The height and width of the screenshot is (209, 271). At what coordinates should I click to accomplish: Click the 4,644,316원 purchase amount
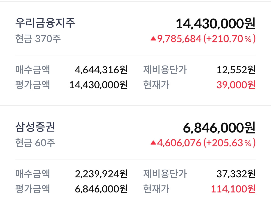click(x=101, y=69)
